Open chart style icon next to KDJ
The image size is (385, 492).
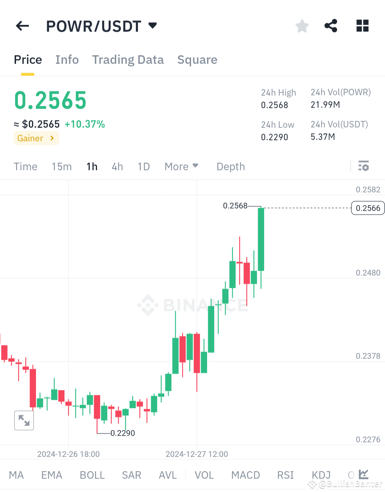tap(363, 474)
